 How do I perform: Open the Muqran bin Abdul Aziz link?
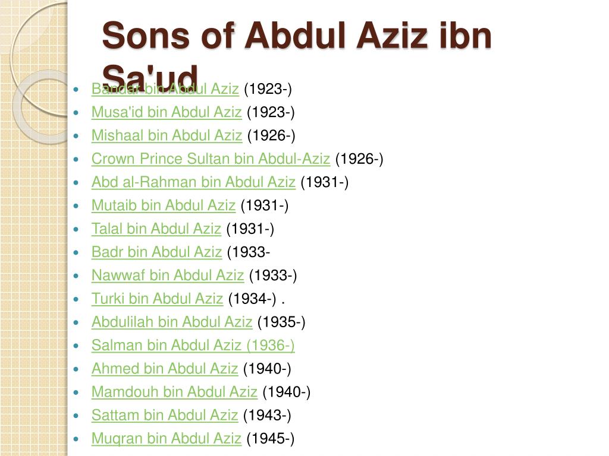tap(167, 438)
